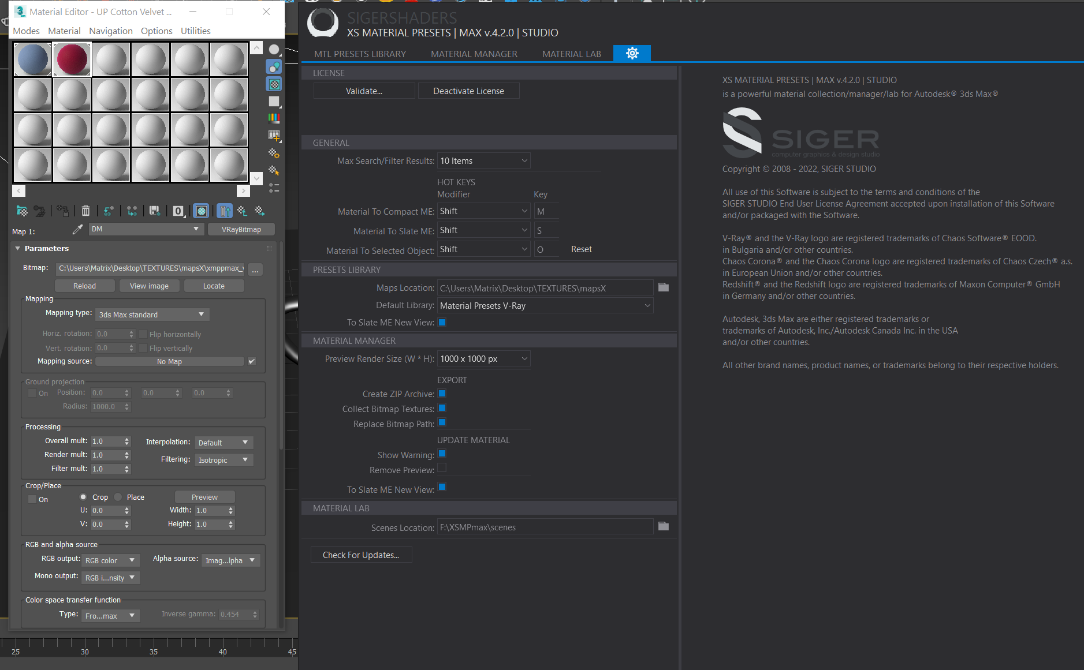Viewport: 1084px width, 670px height.
Task: Click the Video Color Check icon
Action: coord(274,118)
